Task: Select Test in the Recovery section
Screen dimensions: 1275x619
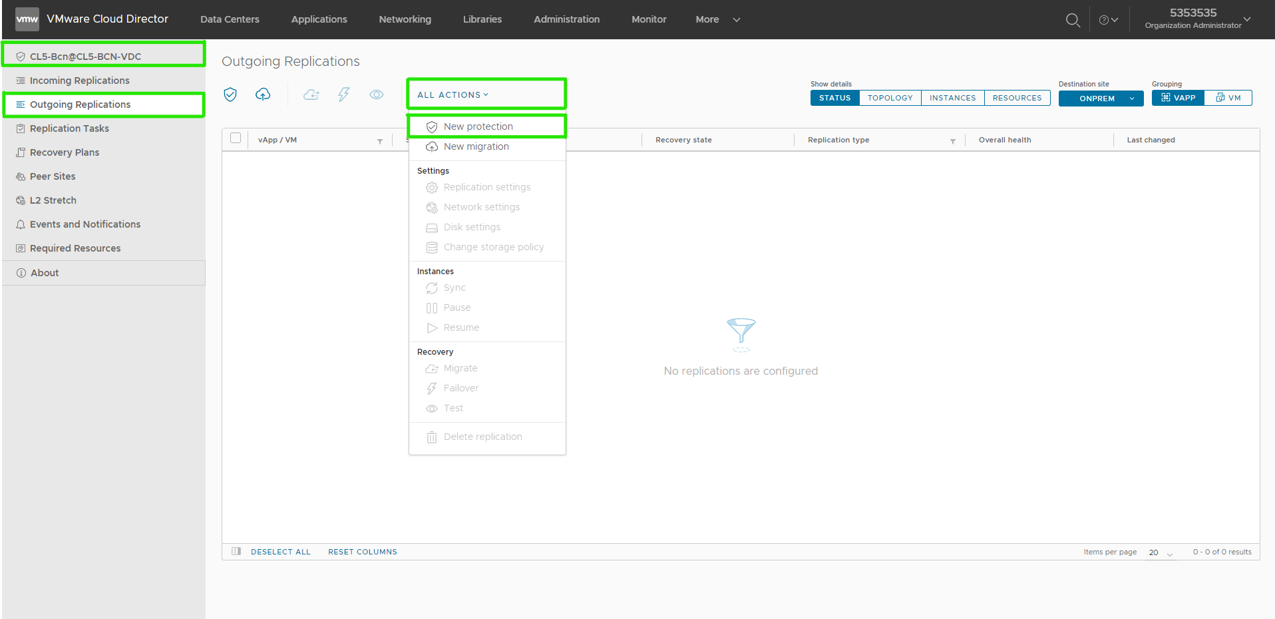Action: [x=487, y=408]
